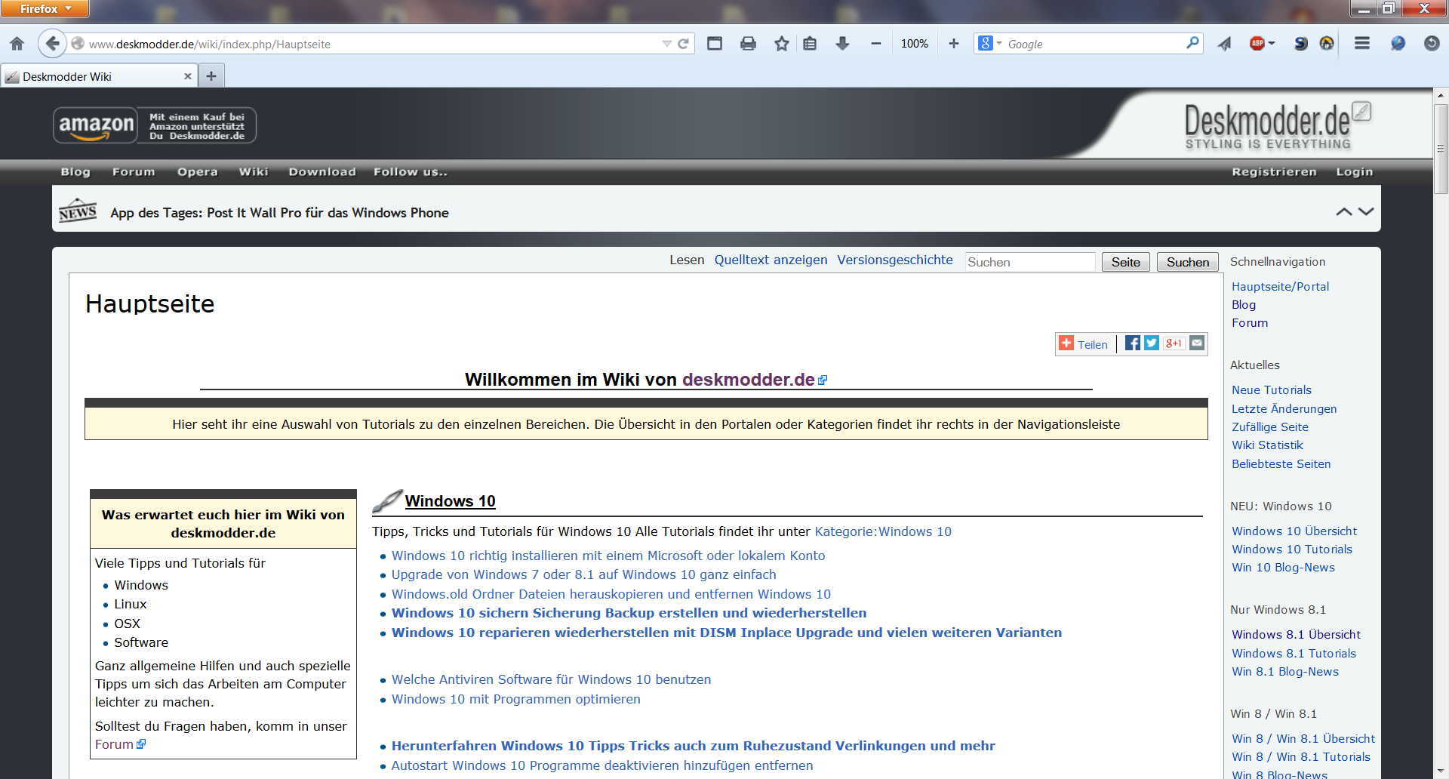Close the Deskmodder Wiki tab

click(x=188, y=76)
